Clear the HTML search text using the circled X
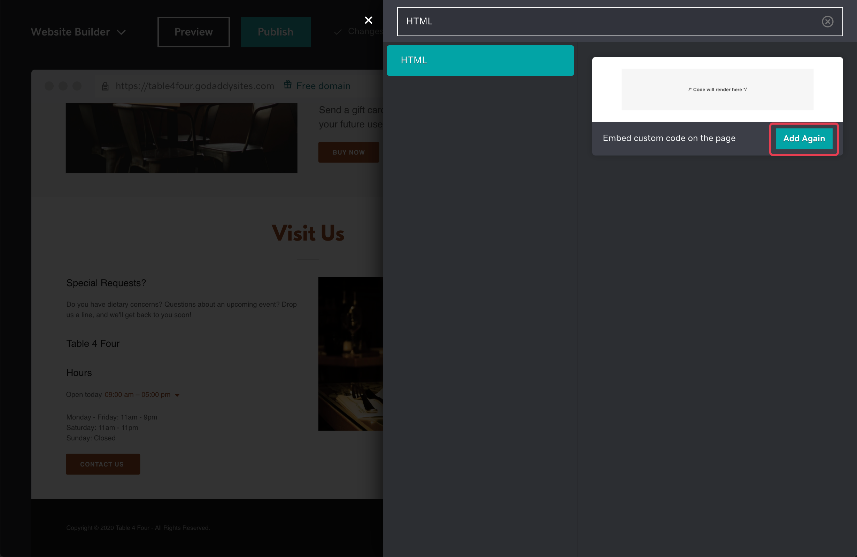 (827, 22)
